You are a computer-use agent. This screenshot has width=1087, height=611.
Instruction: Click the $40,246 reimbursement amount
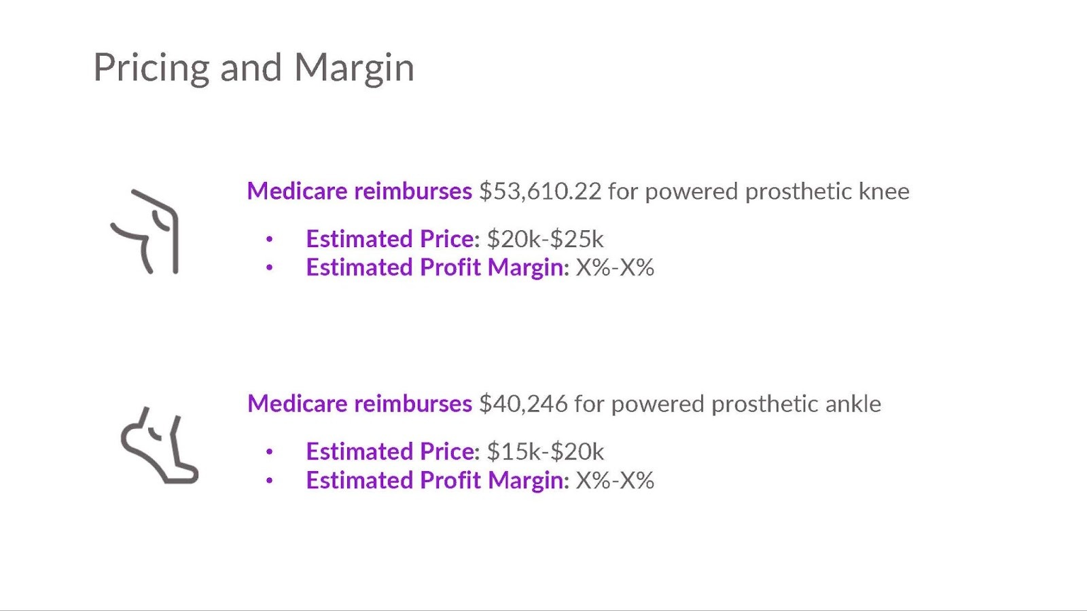click(x=523, y=404)
